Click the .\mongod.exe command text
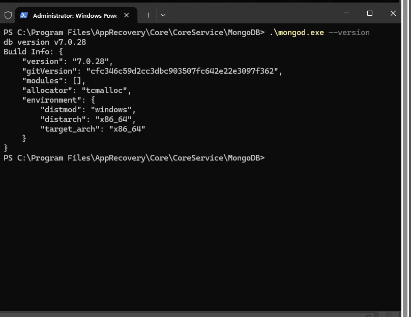The height and width of the screenshot is (317, 411). click(297, 33)
